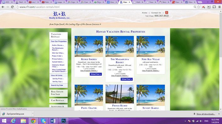The height and width of the screenshot is (124, 222).
Task: Open Internet Explorer from the taskbar
Action: click(13, 121)
